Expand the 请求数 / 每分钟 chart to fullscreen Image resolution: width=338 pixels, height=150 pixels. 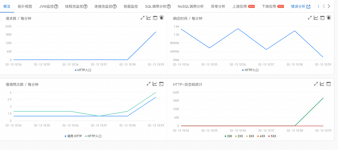[x=143, y=18]
